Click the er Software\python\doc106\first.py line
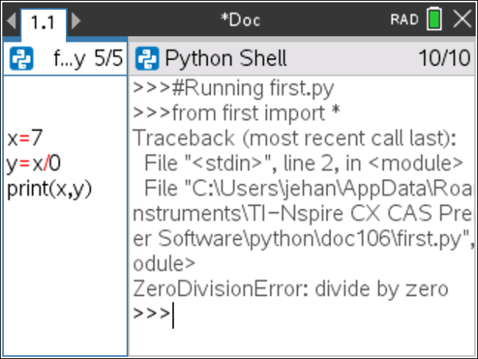Screen dimensions: 478x359 tap(303, 239)
